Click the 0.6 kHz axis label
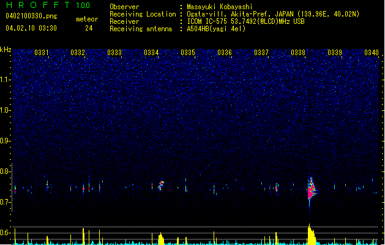385x245 pixels. [x=6, y=233]
